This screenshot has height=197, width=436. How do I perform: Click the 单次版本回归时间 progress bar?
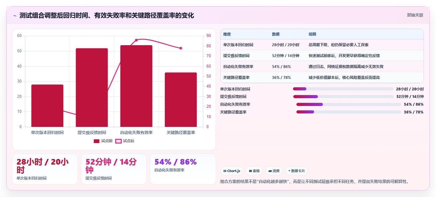[343, 89]
